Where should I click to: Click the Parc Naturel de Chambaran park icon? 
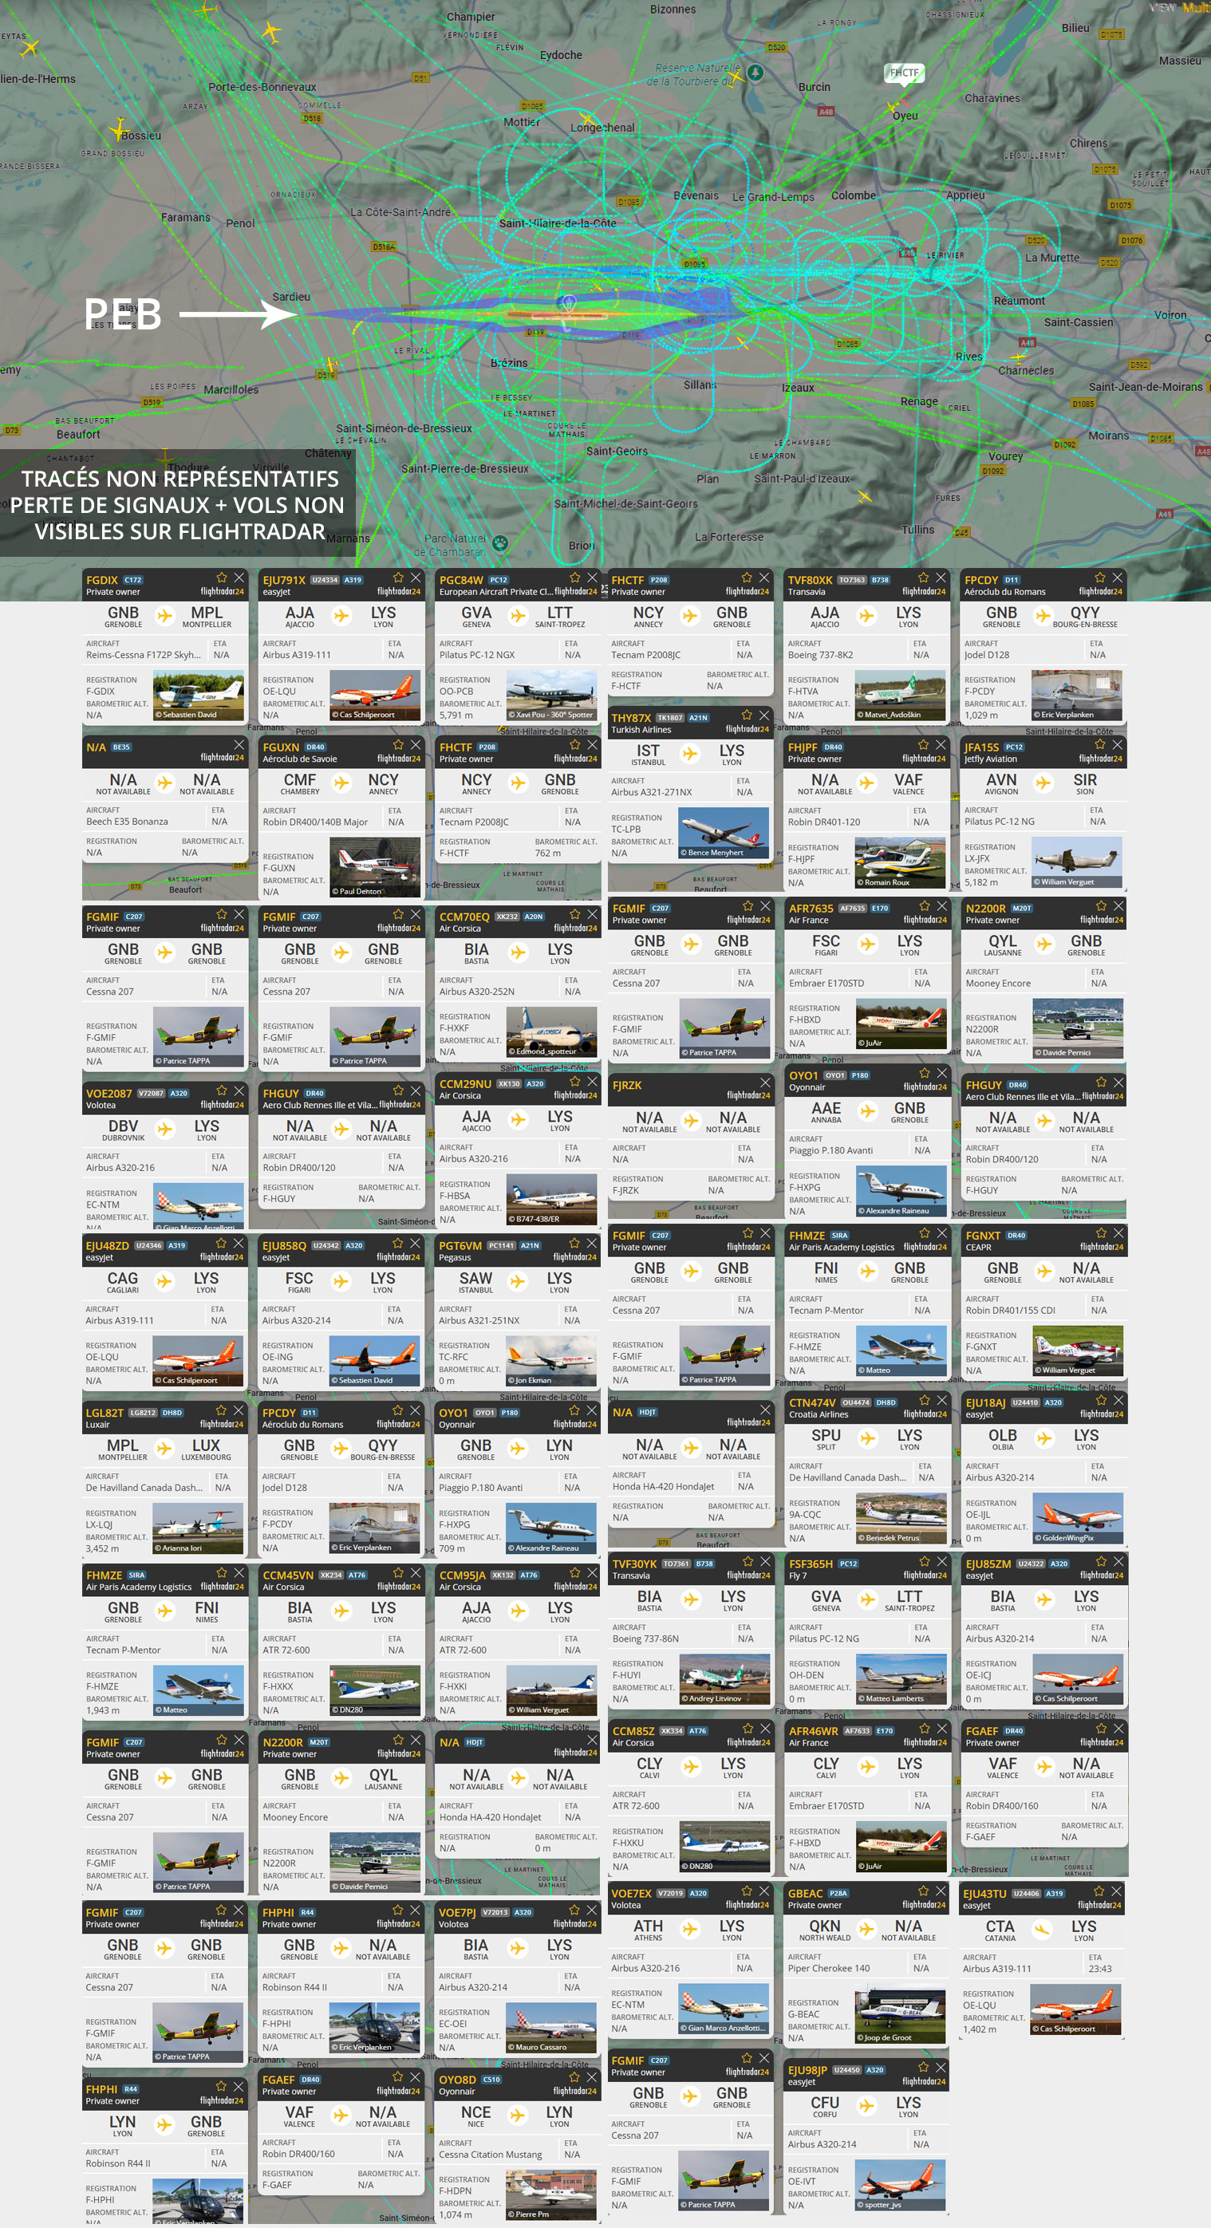[x=500, y=544]
